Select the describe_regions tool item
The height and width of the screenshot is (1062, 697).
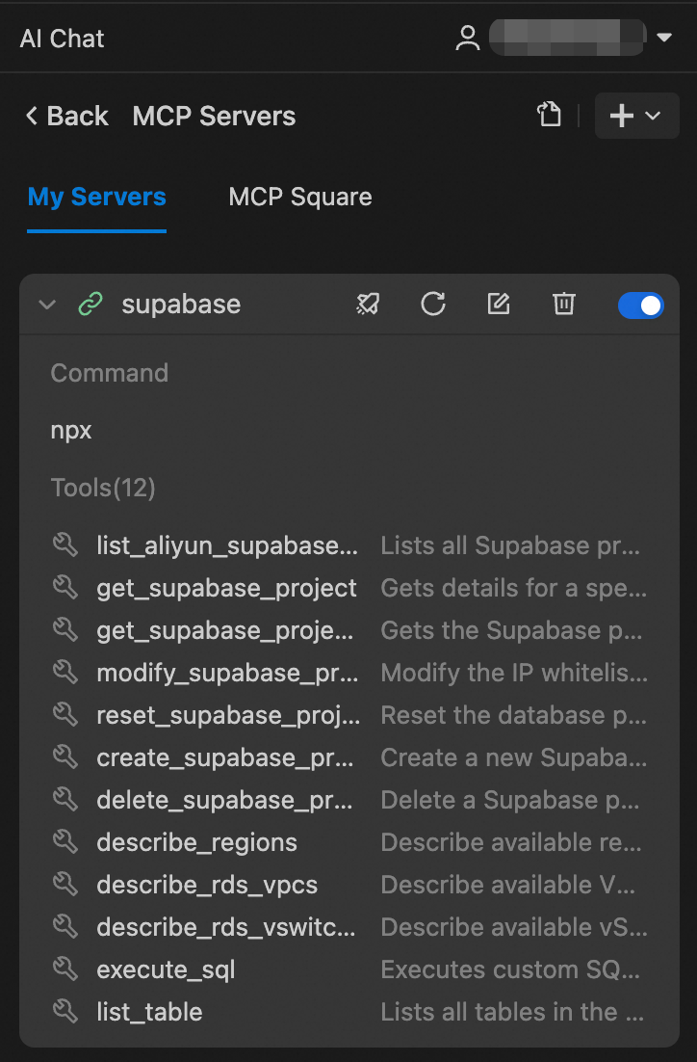click(196, 842)
